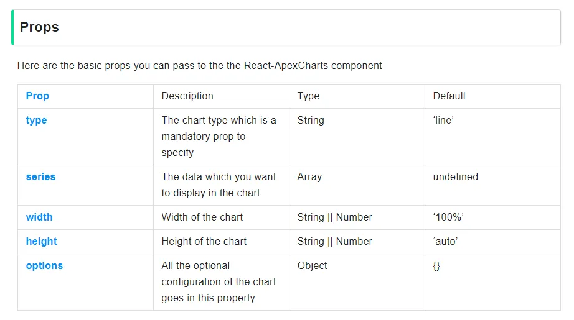The image size is (574, 320).
Task: Follow the 'height' prop link
Action: pos(41,242)
